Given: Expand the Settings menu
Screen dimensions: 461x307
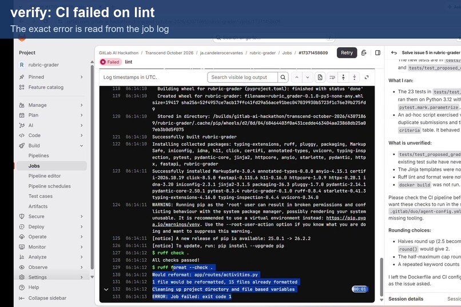Looking at the screenshot, I should [51, 277].
